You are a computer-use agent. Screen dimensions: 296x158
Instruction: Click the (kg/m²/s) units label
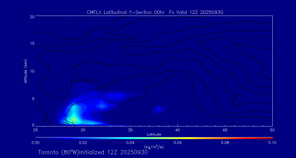(x=154, y=147)
